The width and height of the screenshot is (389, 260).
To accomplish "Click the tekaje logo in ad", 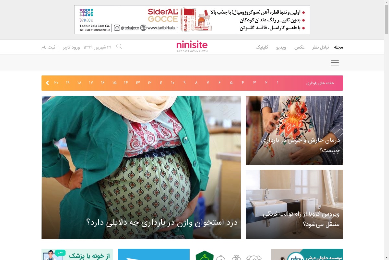I will click(x=86, y=15).
